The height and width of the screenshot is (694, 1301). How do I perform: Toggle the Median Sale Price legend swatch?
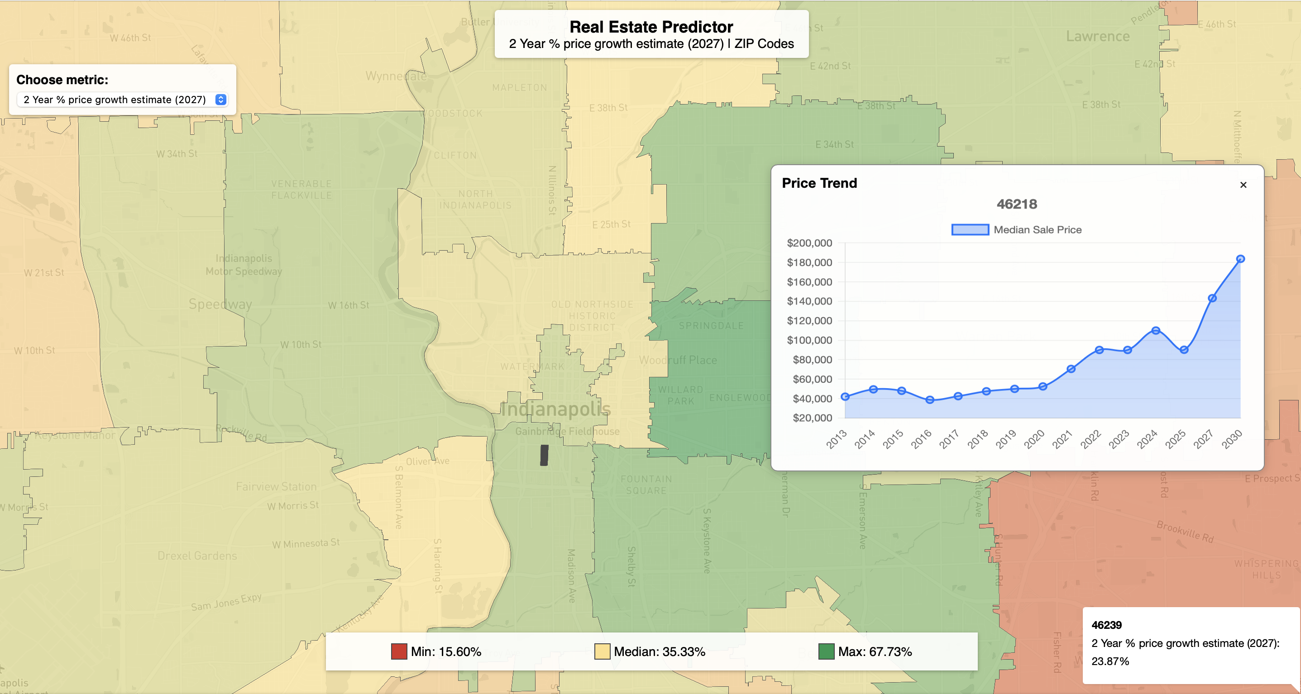pos(970,230)
